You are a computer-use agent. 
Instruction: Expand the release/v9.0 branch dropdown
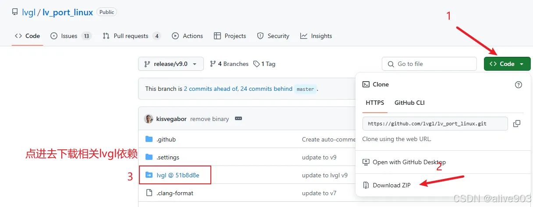[x=171, y=64]
